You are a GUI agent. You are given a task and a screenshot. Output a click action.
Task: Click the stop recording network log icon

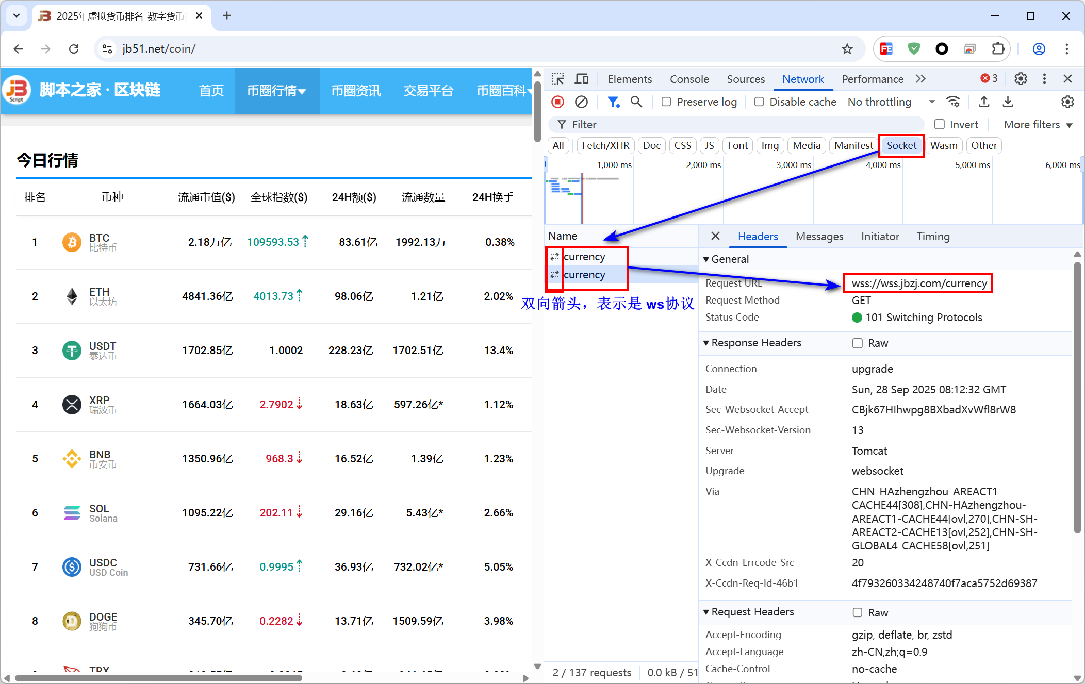coord(557,102)
